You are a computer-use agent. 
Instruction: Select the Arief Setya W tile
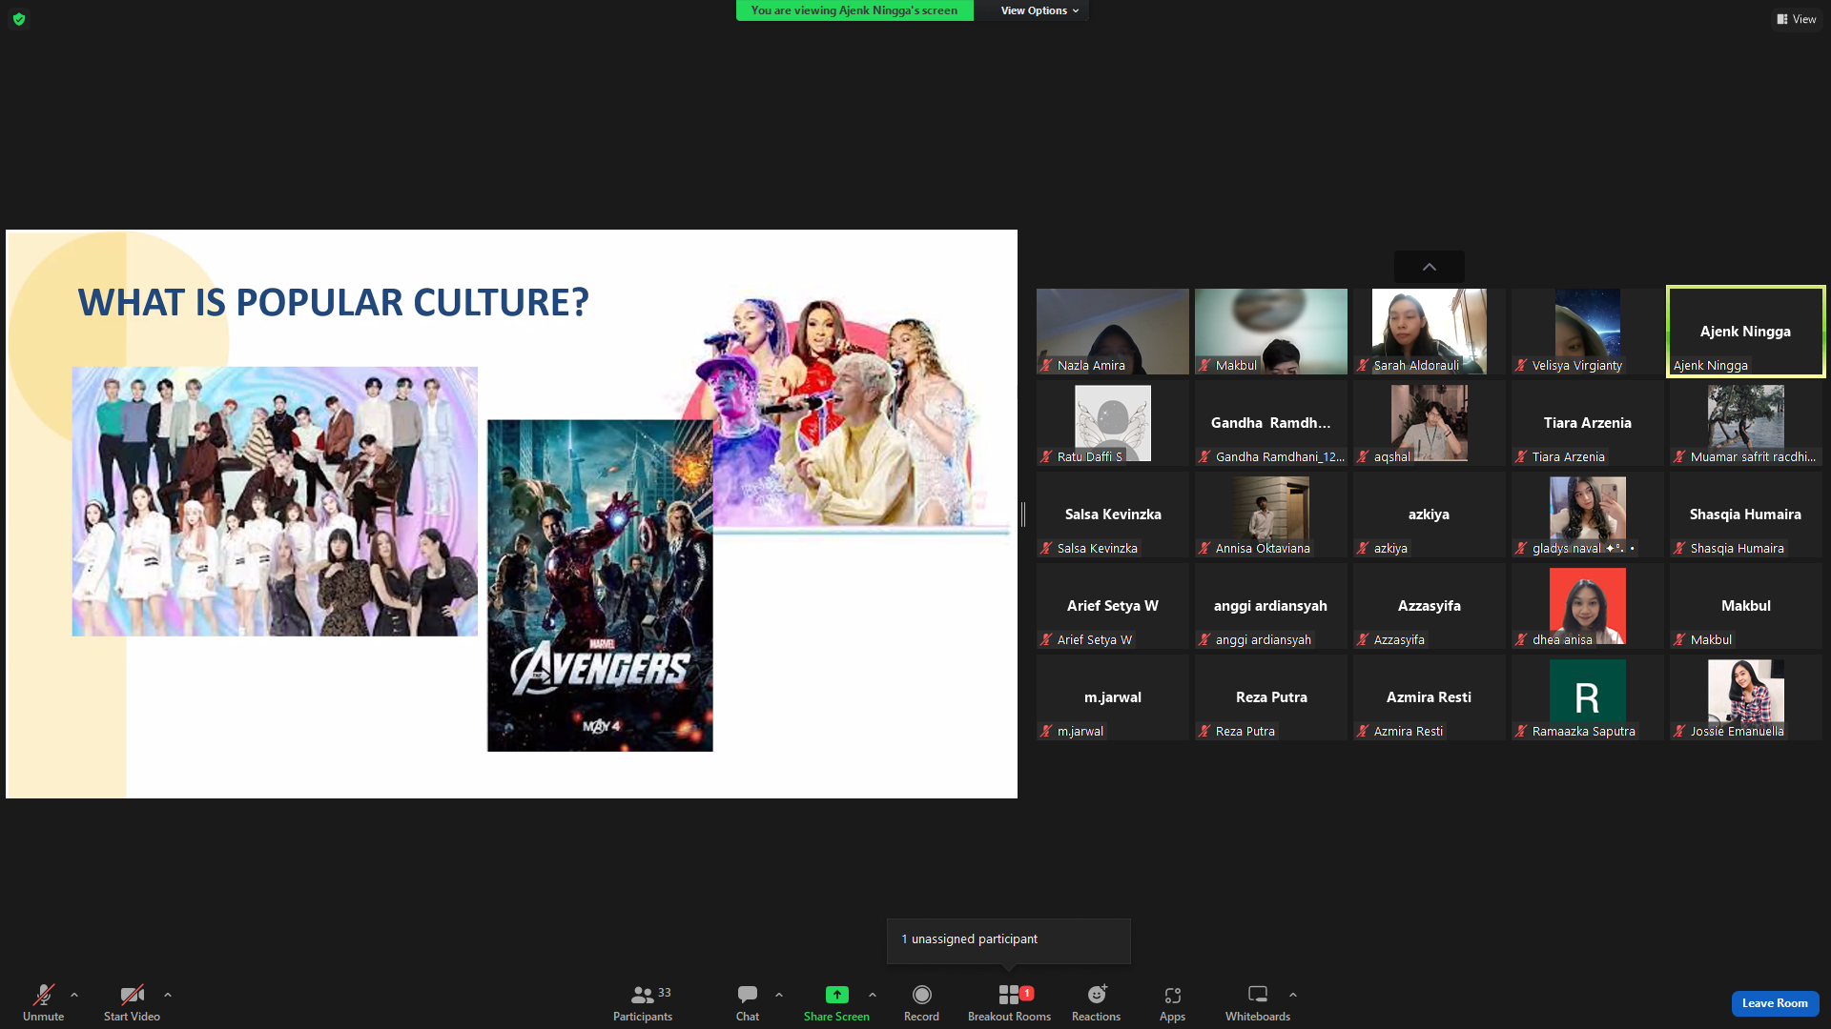tap(1113, 606)
